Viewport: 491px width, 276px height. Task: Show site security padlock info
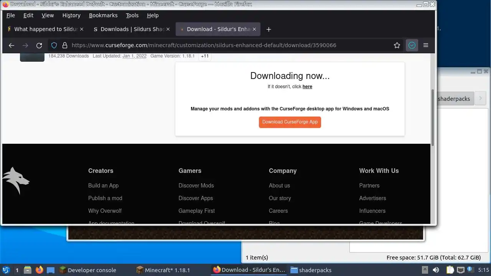pos(64,45)
